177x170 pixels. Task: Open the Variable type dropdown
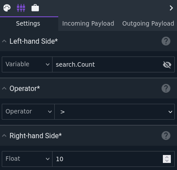(x=27, y=64)
